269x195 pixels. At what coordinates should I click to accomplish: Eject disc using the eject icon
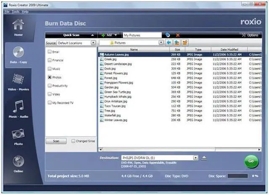[x=204, y=158]
